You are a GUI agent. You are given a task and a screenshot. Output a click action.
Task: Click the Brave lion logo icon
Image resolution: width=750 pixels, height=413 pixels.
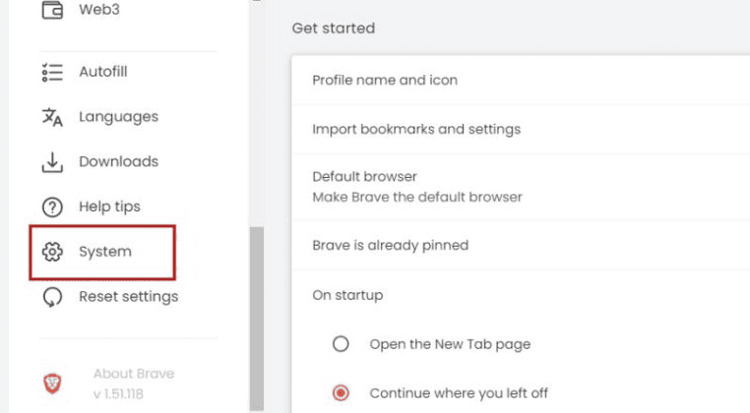click(x=52, y=383)
